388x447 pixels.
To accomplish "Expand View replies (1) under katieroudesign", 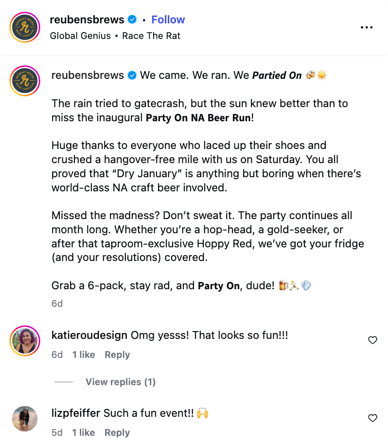I will click(x=120, y=382).
